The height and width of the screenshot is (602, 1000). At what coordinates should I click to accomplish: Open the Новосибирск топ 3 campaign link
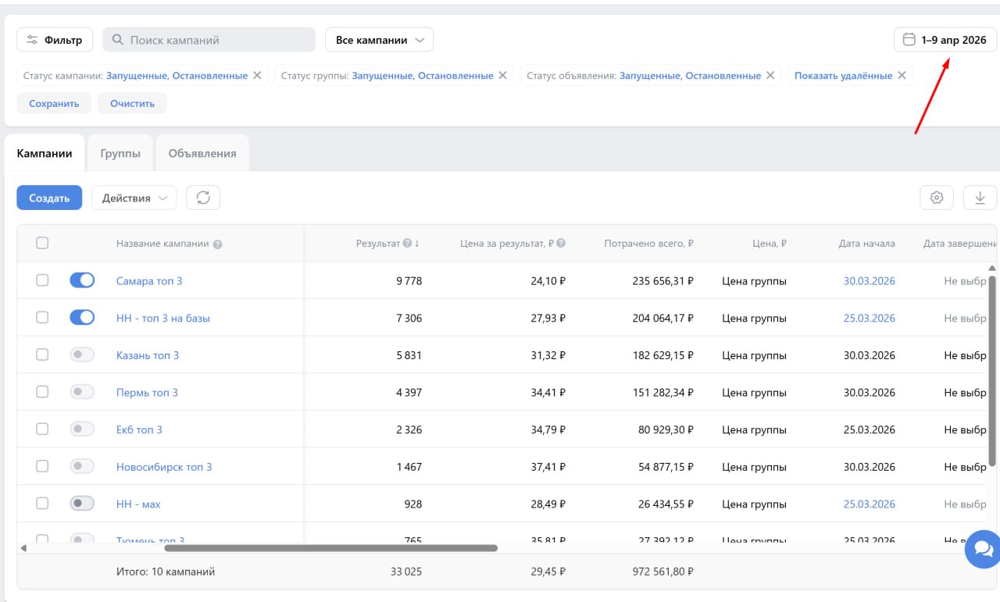pyautogui.click(x=164, y=467)
